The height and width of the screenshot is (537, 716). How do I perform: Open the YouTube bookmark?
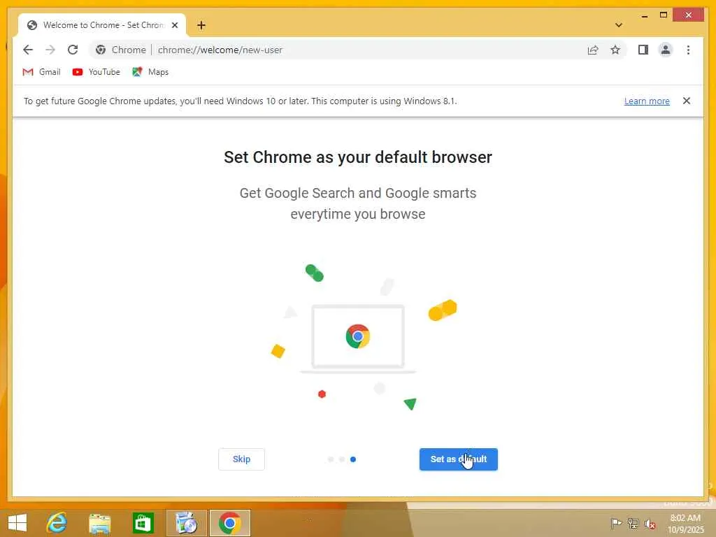[96, 72]
